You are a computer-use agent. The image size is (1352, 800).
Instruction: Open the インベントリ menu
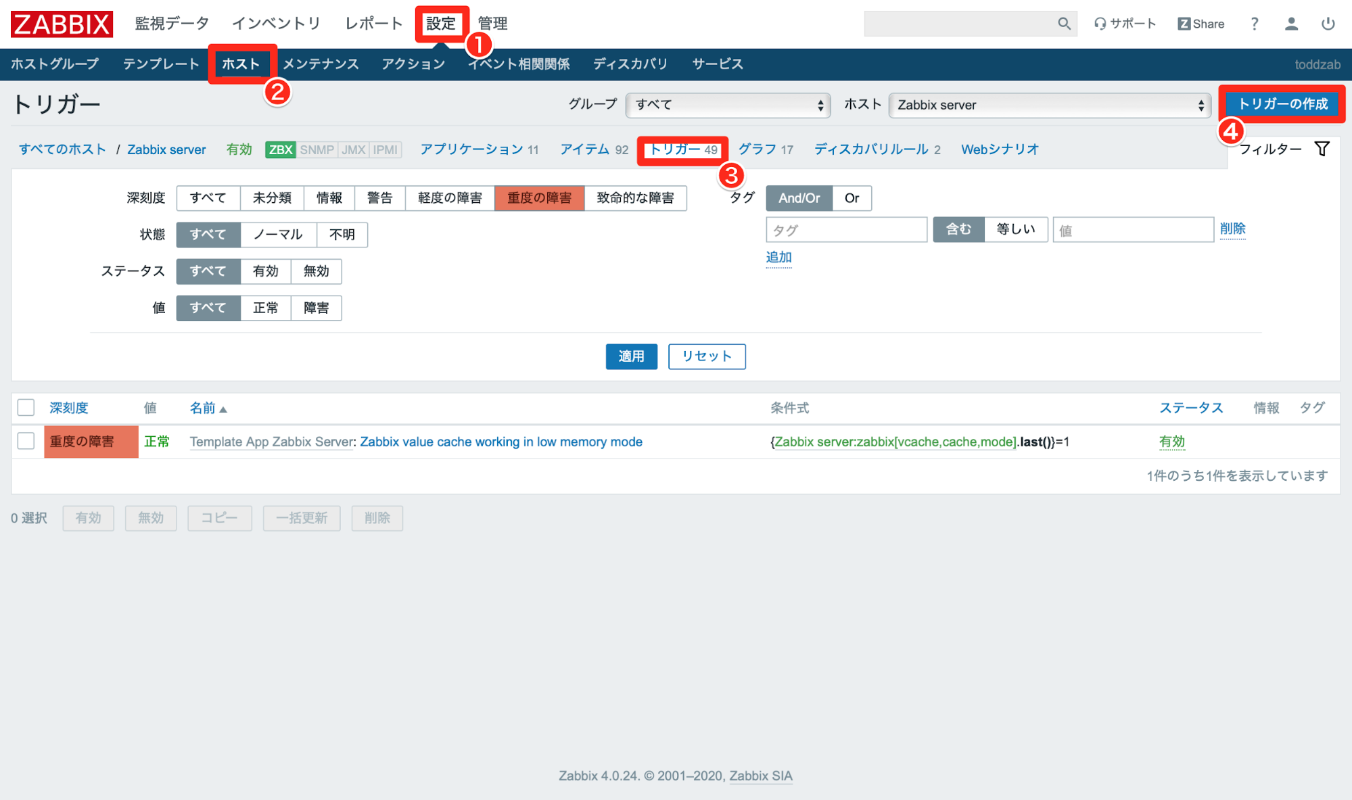click(277, 24)
